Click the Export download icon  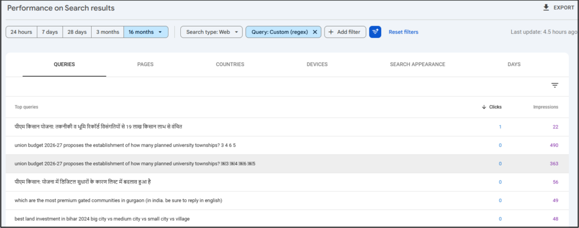pyautogui.click(x=546, y=7)
